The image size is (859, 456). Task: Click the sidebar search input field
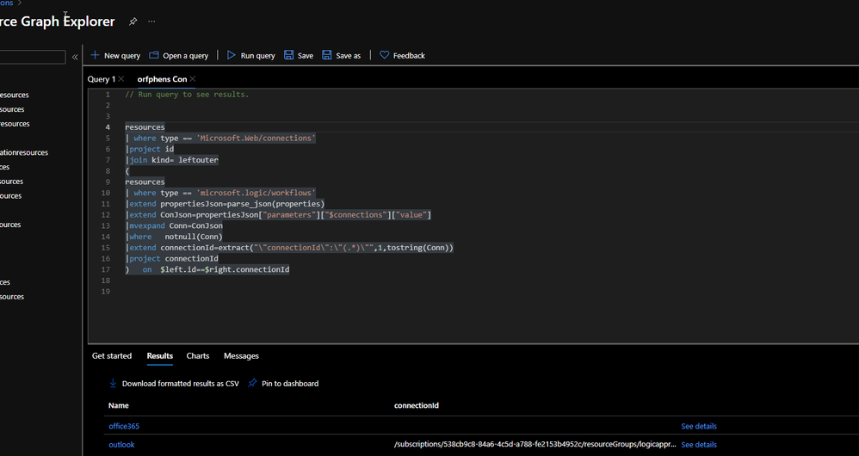pyautogui.click(x=32, y=57)
